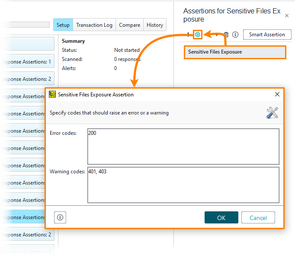295x255 pixels.
Task: Click inside the Warning codes field
Action: pyautogui.click(x=183, y=185)
